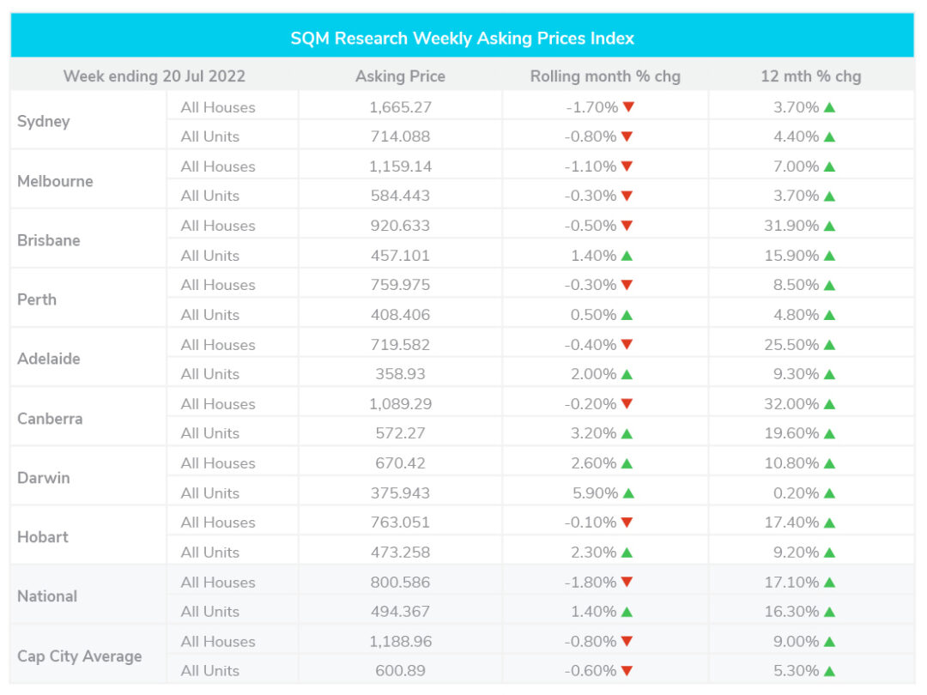Click Perth units asking price 408.406

(x=400, y=315)
